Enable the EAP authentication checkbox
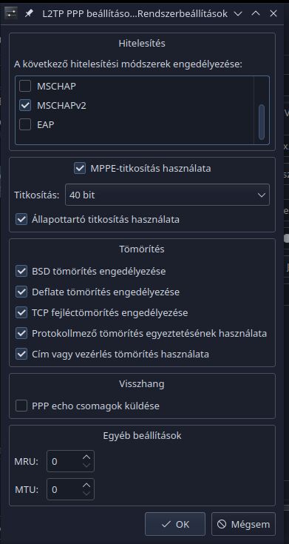The height and width of the screenshot is (544, 289). coord(25,124)
